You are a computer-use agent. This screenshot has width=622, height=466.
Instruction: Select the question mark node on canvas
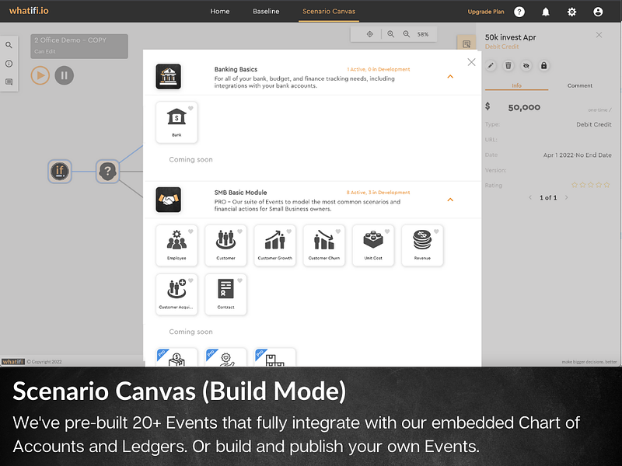click(x=107, y=171)
